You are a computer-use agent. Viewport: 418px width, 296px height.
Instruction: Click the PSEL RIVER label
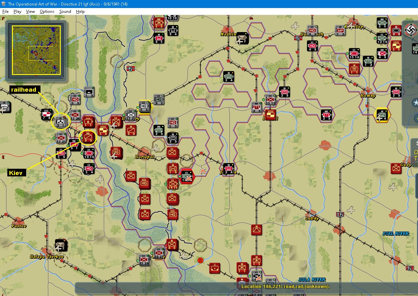click(396, 233)
